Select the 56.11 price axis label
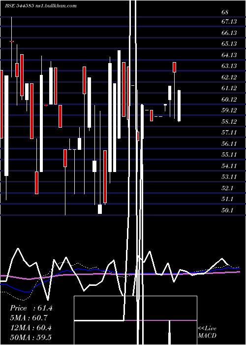Image resolution: width=246 pixels, height=345 pixels. pyautogui.click(x=229, y=144)
